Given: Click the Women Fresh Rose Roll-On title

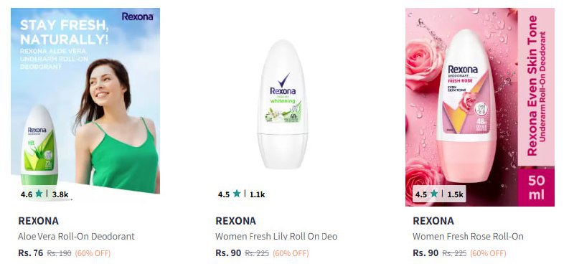Looking at the screenshot, I should point(468,236).
